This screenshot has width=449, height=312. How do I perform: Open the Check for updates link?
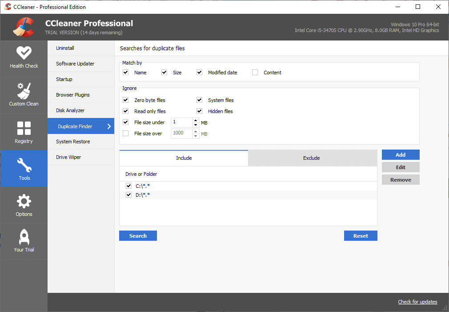417,302
